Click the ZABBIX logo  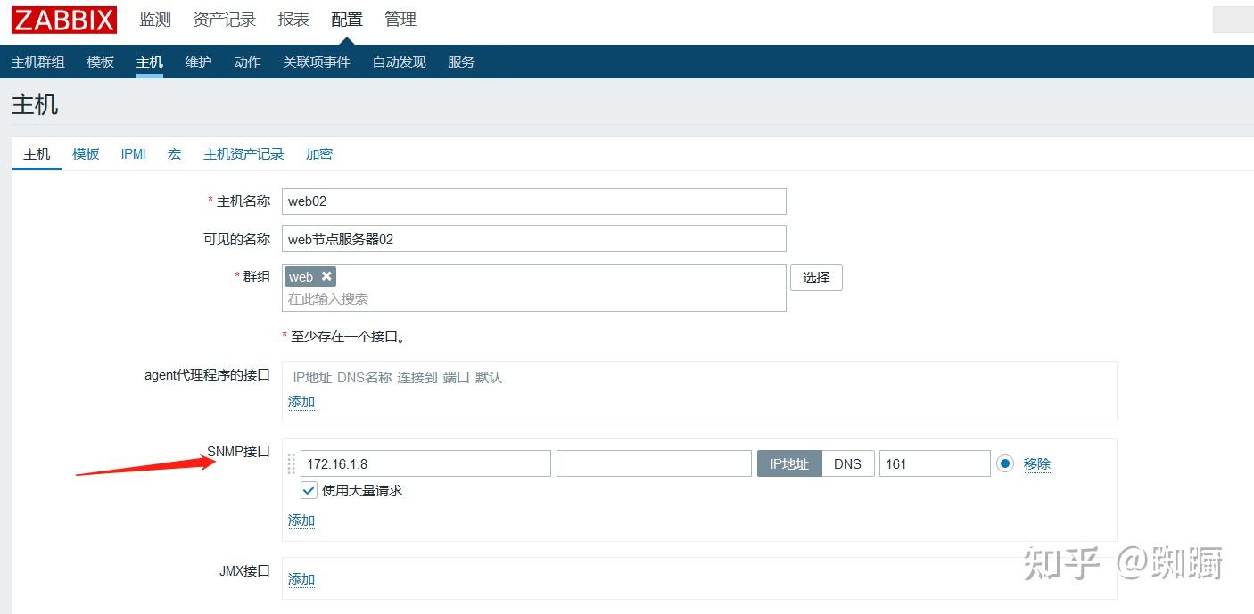(x=63, y=20)
